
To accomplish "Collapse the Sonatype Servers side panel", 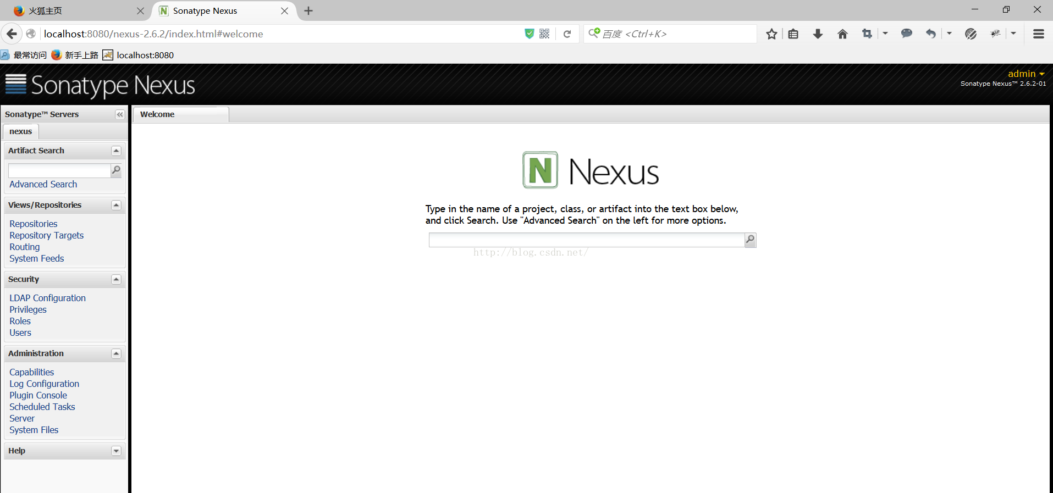I will click(x=119, y=114).
